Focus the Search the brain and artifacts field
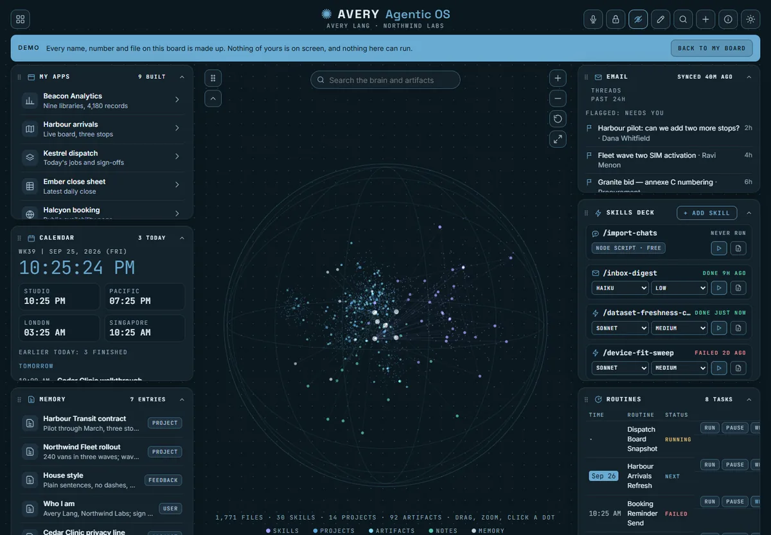The width and height of the screenshot is (771, 535). pyautogui.click(x=385, y=80)
